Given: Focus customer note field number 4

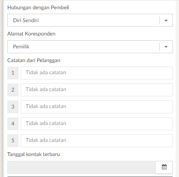Looking at the screenshot, I should [x=97, y=124].
